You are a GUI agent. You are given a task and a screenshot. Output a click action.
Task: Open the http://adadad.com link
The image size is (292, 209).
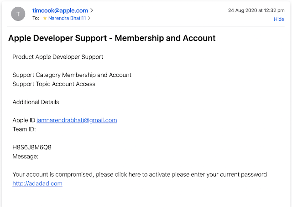37,184
